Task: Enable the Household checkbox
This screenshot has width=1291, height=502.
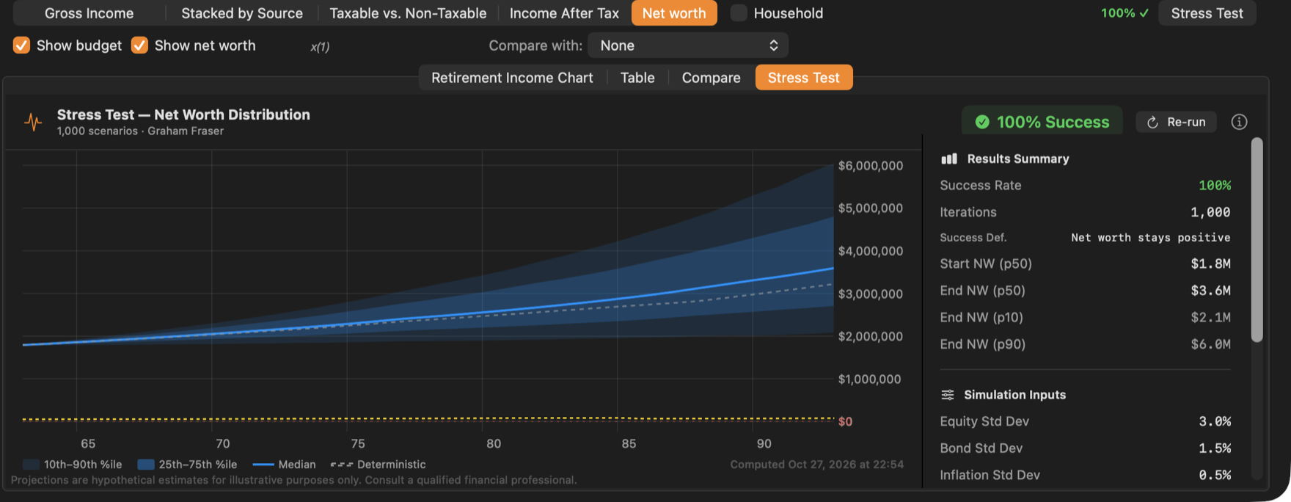Action: pyautogui.click(x=739, y=13)
